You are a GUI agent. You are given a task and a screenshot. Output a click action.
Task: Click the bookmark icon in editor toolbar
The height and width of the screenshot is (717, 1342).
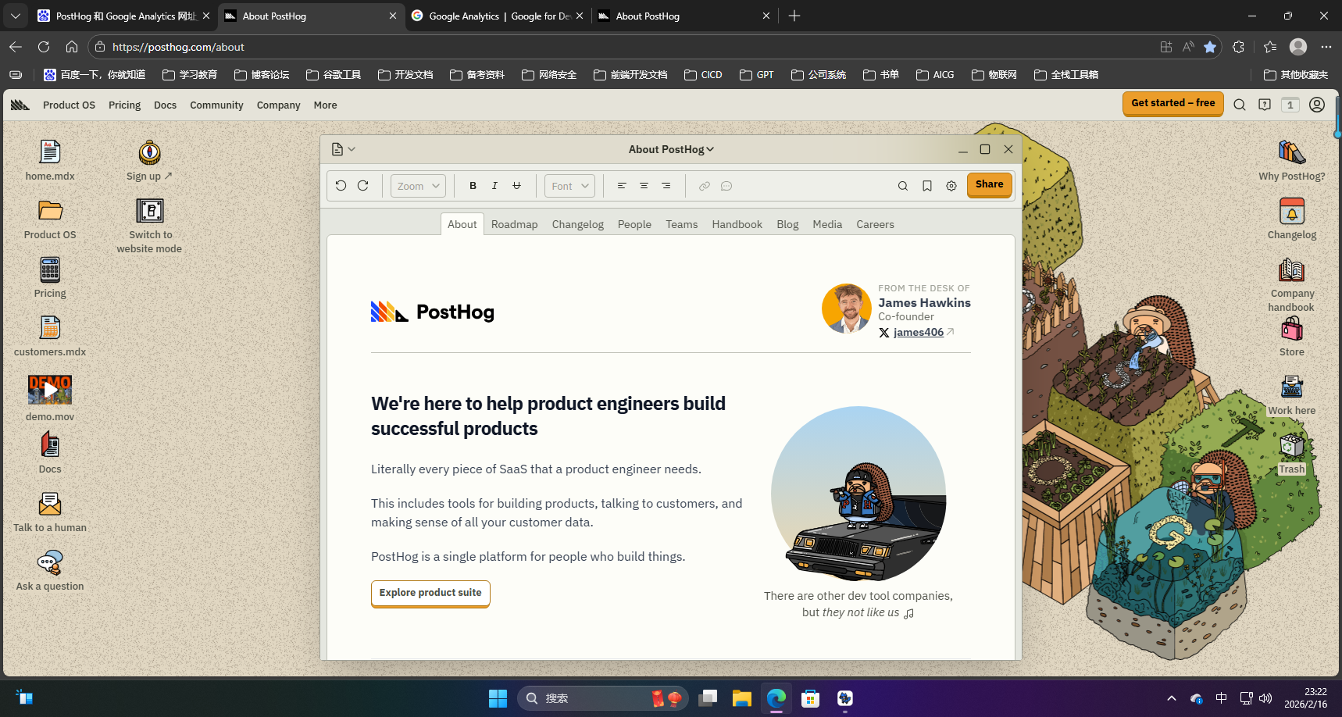[927, 186]
